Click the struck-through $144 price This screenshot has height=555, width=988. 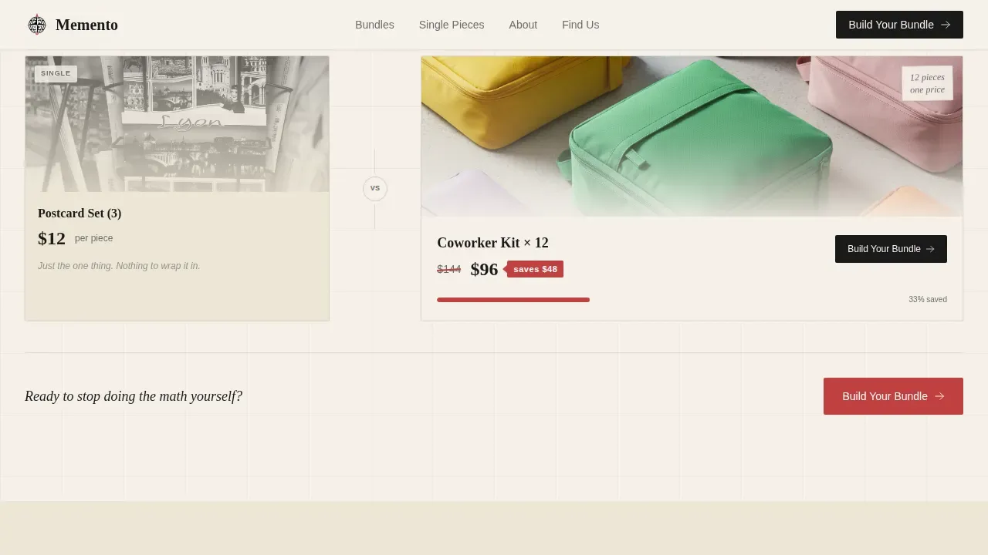pos(448,269)
